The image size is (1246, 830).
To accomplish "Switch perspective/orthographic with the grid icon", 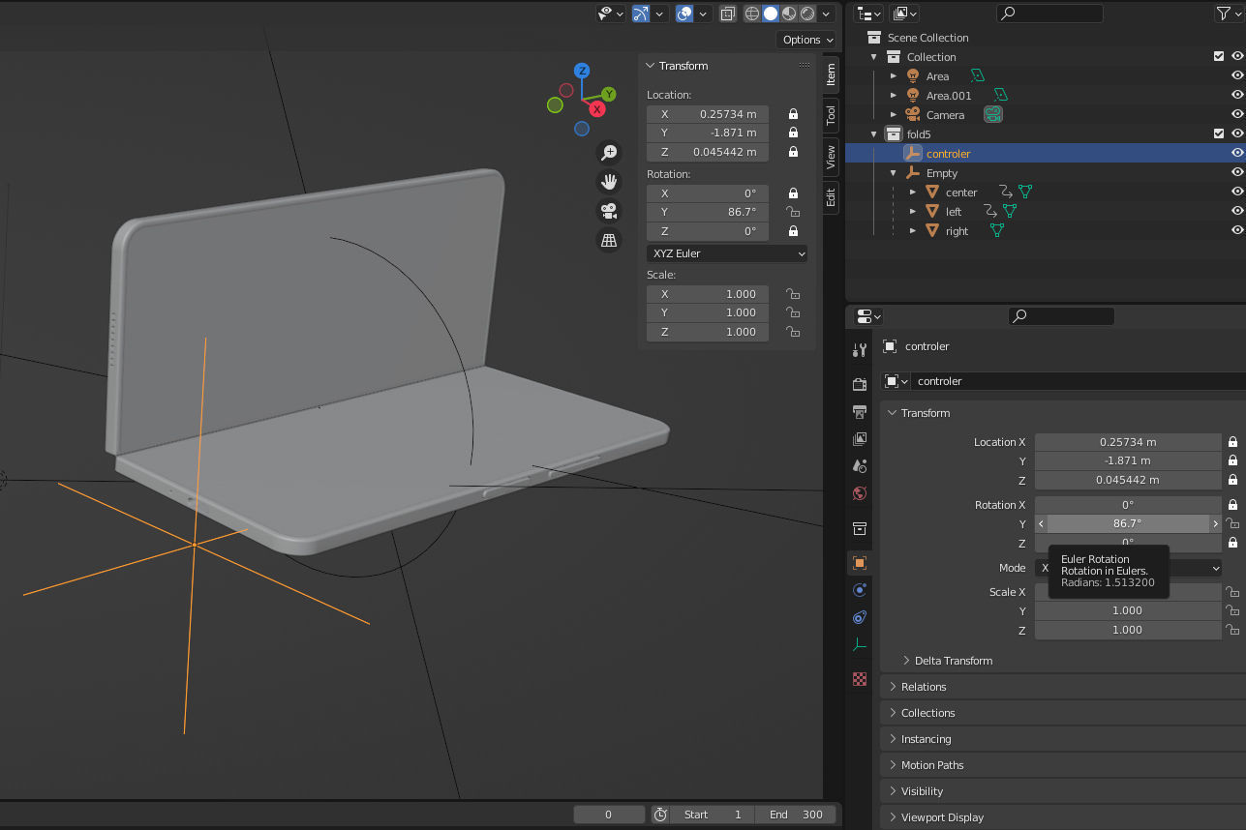I will pyautogui.click(x=609, y=241).
